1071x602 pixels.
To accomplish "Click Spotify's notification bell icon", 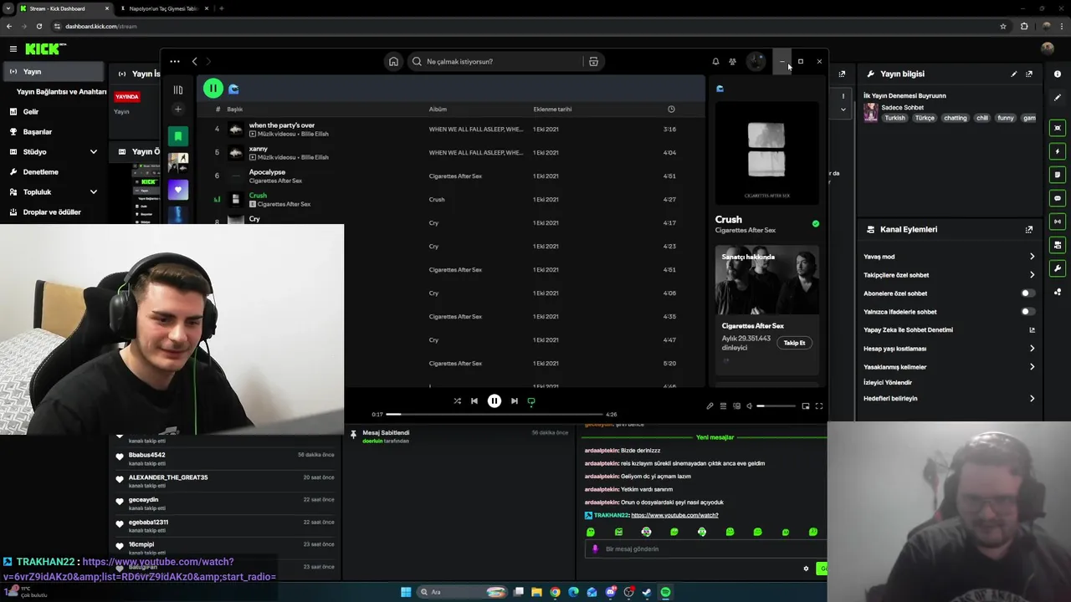I will 715,62.
